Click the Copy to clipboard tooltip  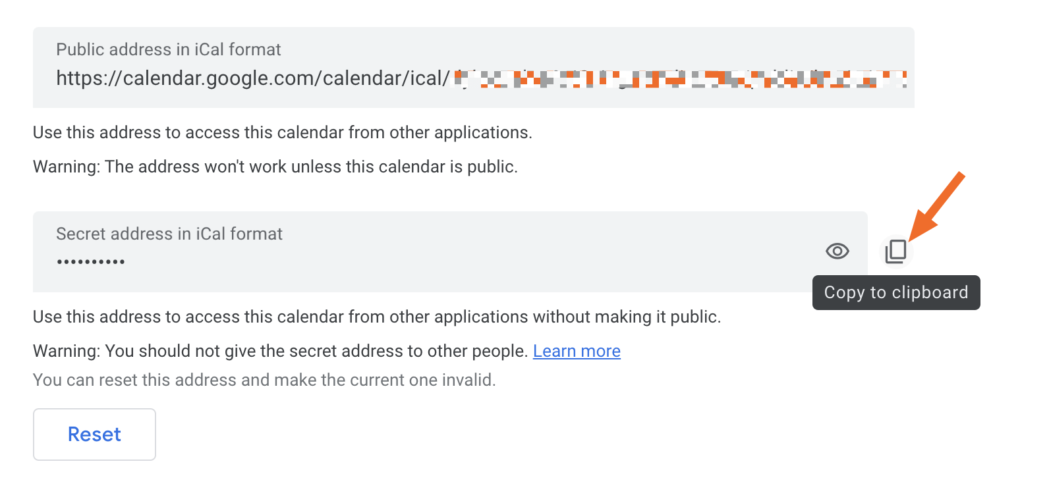coord(895,292)
